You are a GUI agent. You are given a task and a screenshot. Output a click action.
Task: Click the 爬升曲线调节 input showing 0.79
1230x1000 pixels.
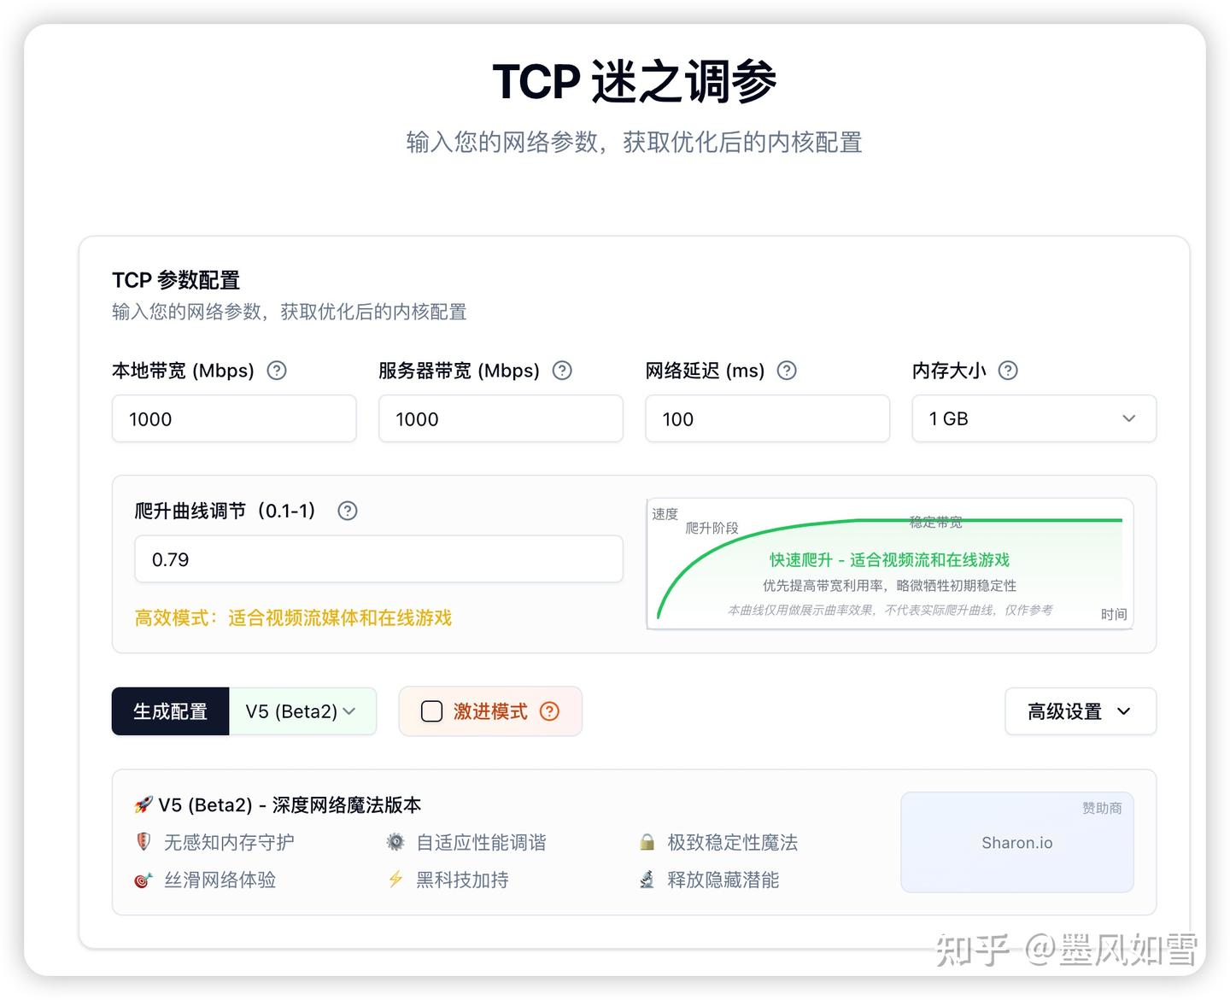tap(379, 559)
